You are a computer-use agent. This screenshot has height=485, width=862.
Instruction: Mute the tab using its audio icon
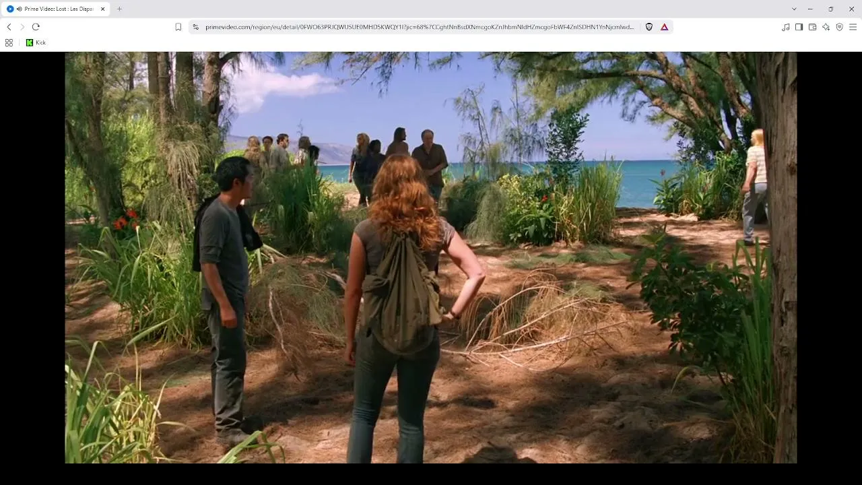(19, 9)
